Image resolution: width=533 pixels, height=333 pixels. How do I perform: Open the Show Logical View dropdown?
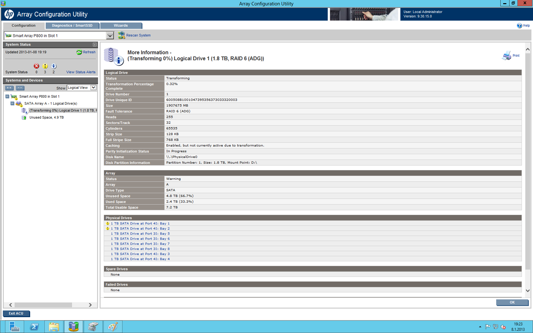[93, 88]
